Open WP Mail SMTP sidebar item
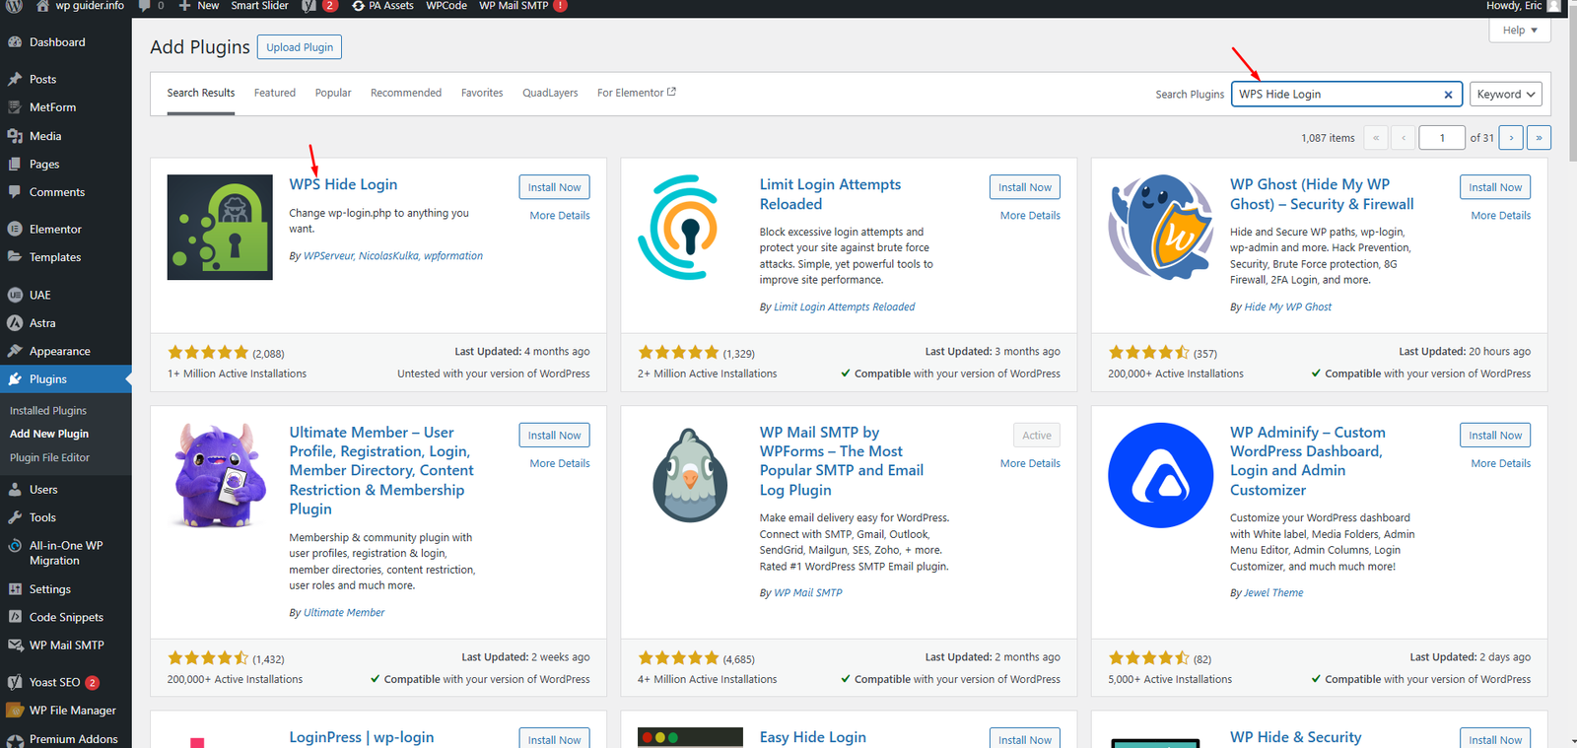Viewport: 1577px width, 748px height. [66, 646]
